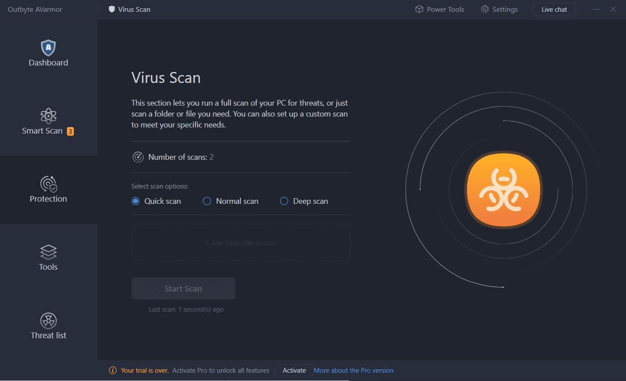Viewport: 626px width, 381px height.
Task: Click the Smart Scan notification badge
Action: (x=70, y=131)
